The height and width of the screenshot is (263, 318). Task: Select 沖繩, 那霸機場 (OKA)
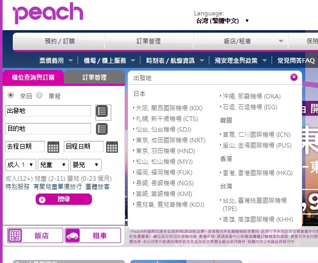point(252,96)
